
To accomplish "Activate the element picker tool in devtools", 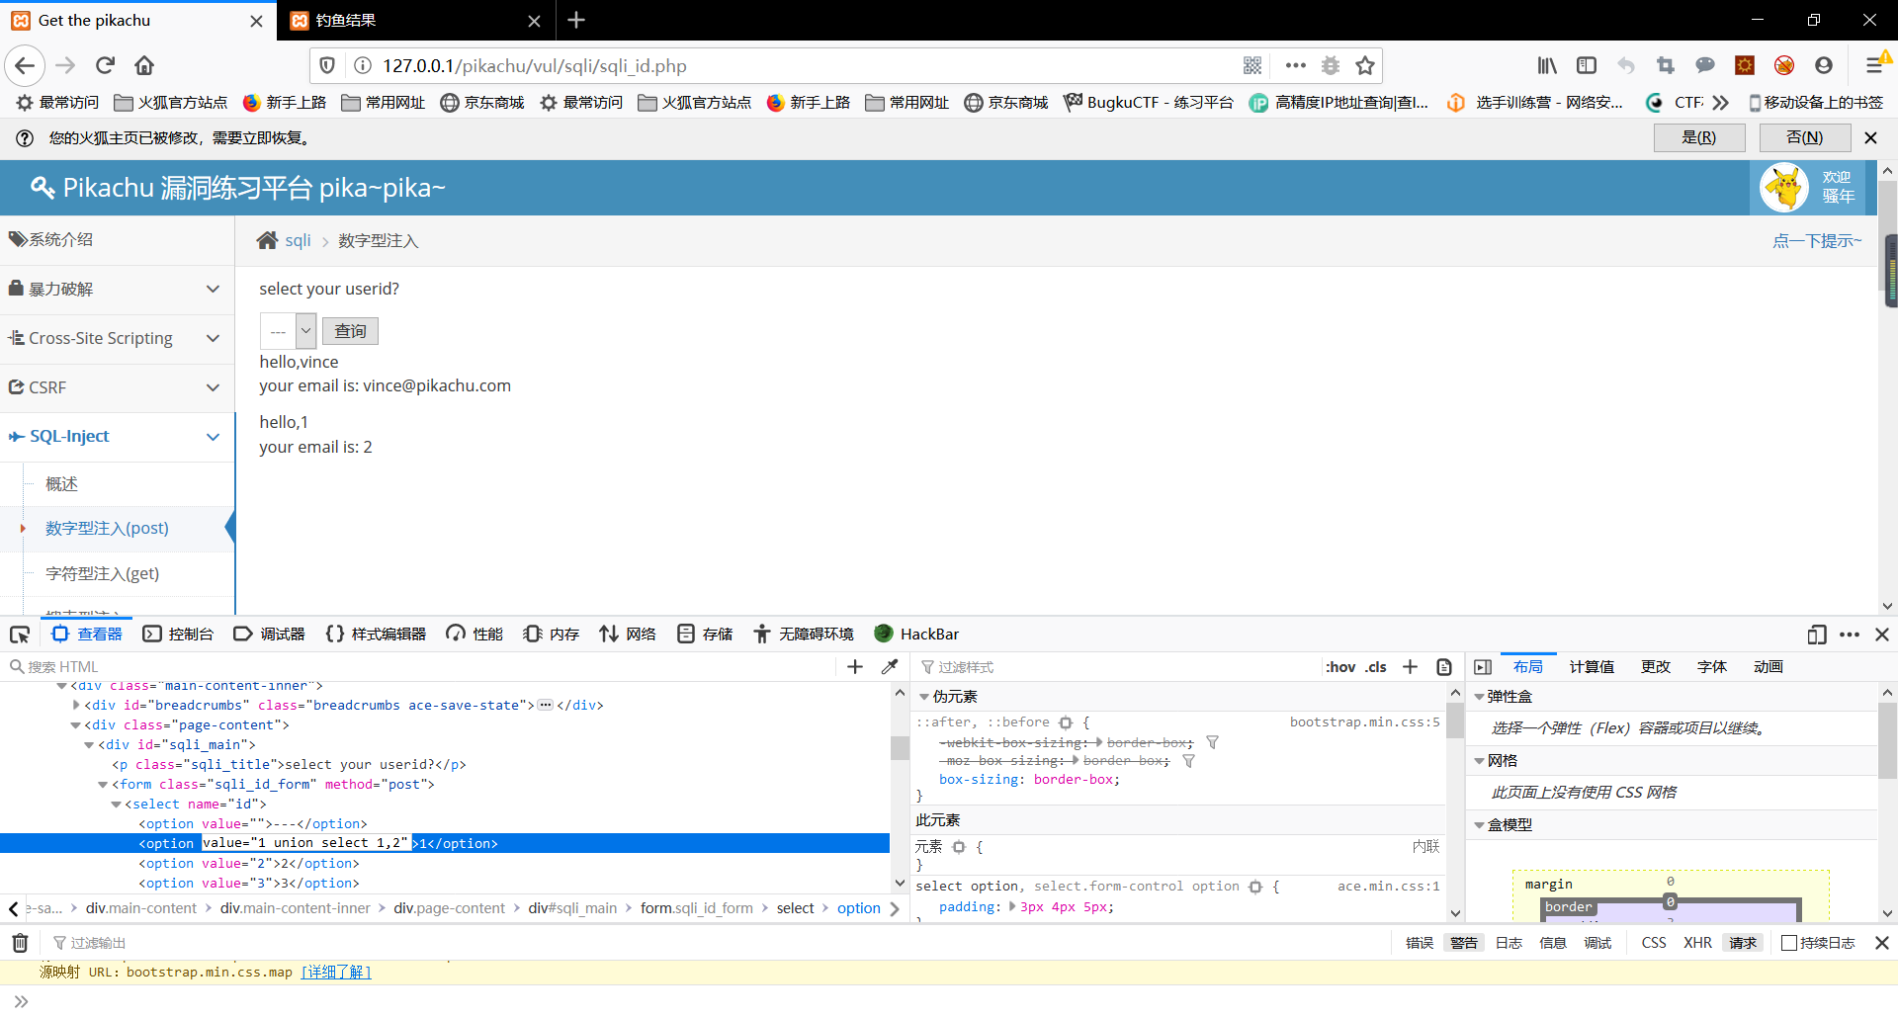I will (20, 635).
